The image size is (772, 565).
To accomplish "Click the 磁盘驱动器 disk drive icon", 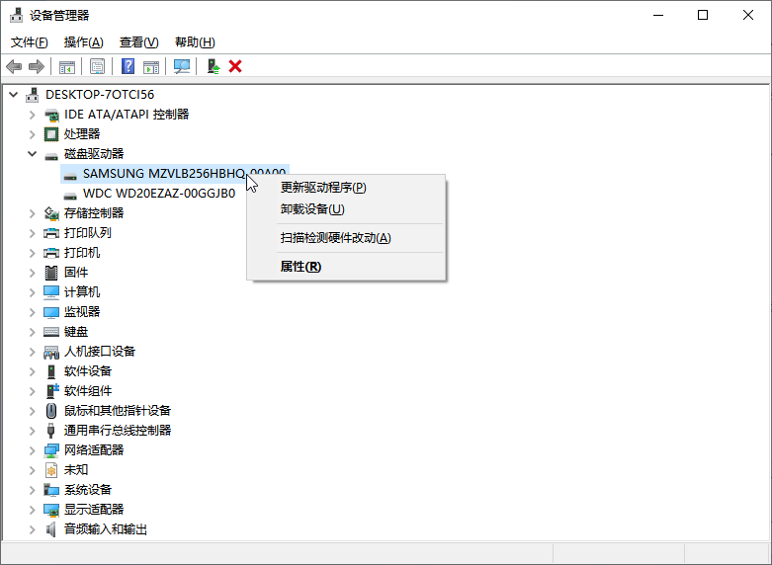I will click(51, 155).
